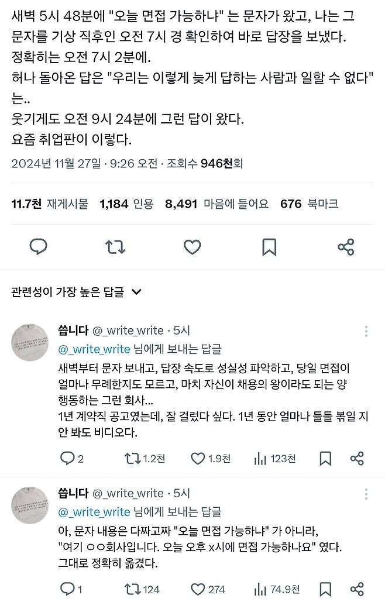Bookmark the first reply
Image resolution: width=385 pixels, height=602 pixels.
pyautogui.click(x=326, y=458)
